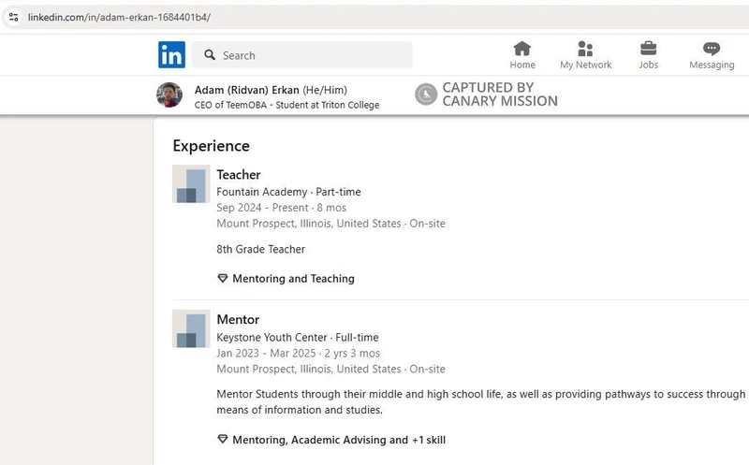Go to Jobs

click(648, 55)
